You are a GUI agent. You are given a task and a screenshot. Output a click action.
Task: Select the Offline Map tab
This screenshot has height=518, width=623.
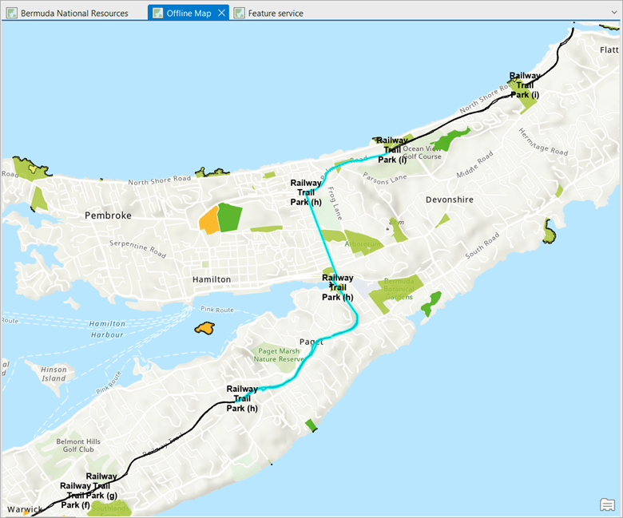click(x=188, y=13)
